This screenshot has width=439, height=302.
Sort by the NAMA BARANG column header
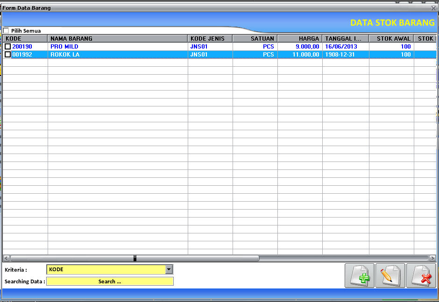point(118,38)
